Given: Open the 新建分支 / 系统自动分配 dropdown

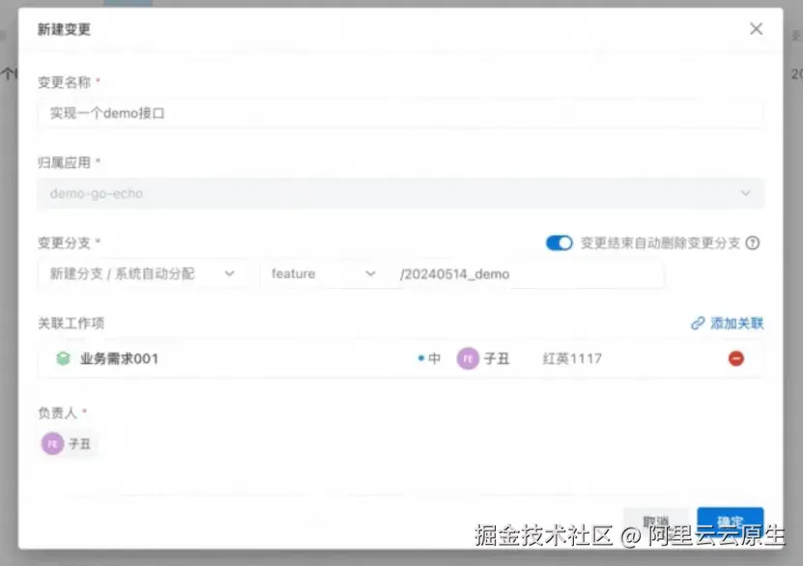Looking at the screenshot, I should [x=140, y=274].
